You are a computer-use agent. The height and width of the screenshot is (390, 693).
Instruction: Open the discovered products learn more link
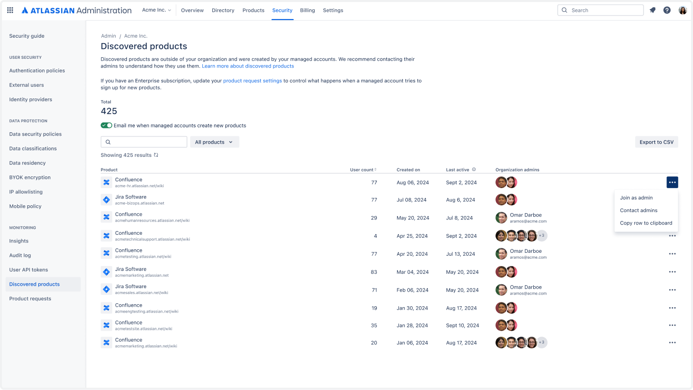247,66
